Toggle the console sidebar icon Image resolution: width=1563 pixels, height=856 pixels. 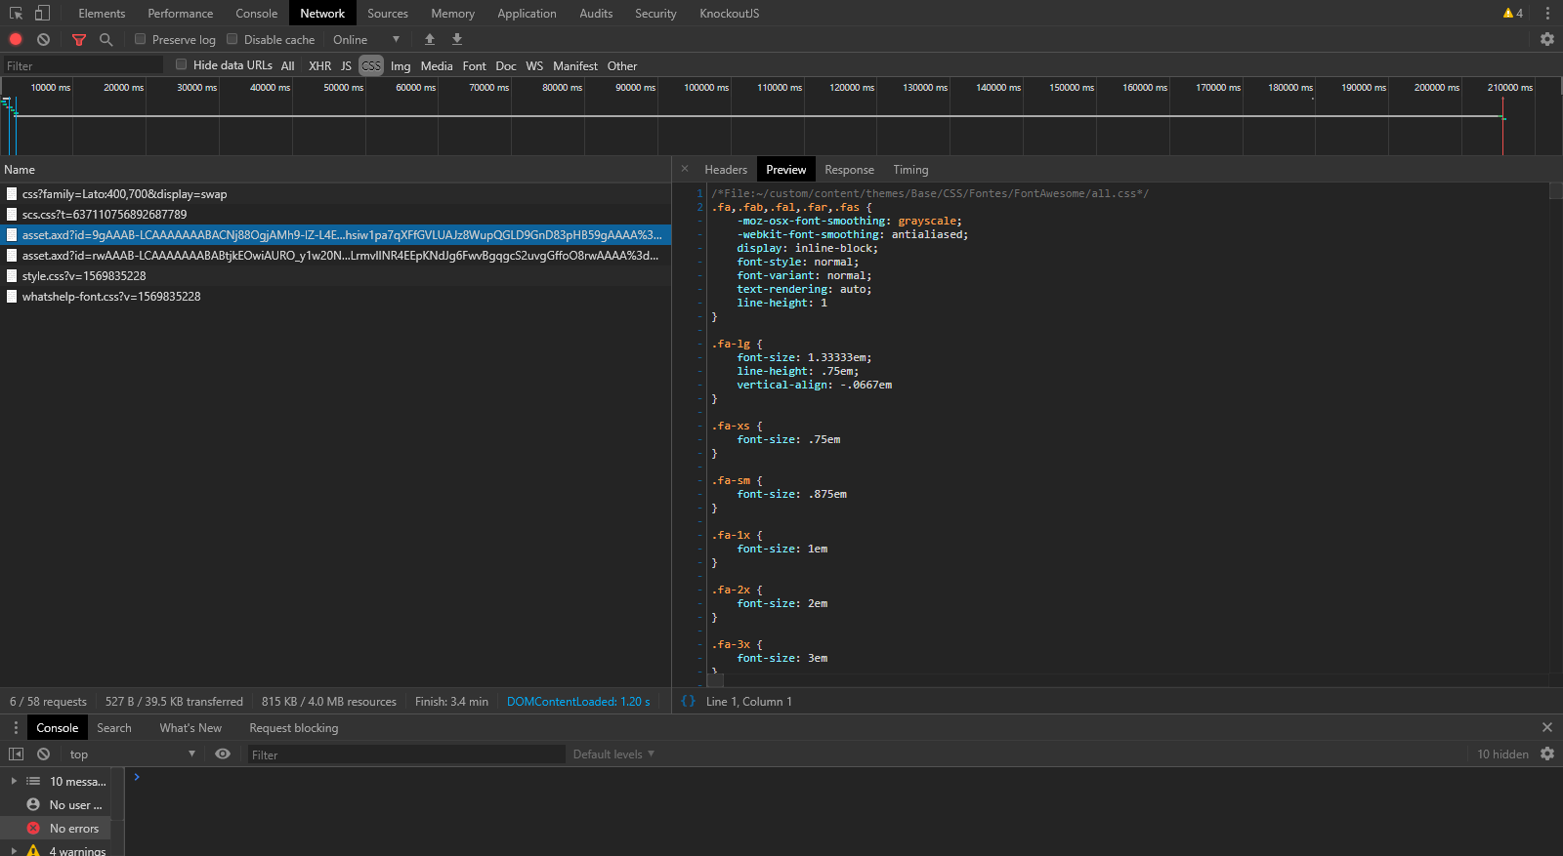16,754
